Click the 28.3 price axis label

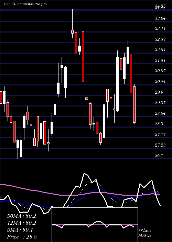pyautogui.click(x=159, y=124)
